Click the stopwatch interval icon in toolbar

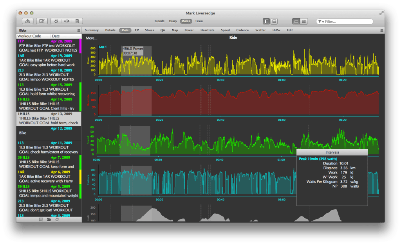pos(56,21)
